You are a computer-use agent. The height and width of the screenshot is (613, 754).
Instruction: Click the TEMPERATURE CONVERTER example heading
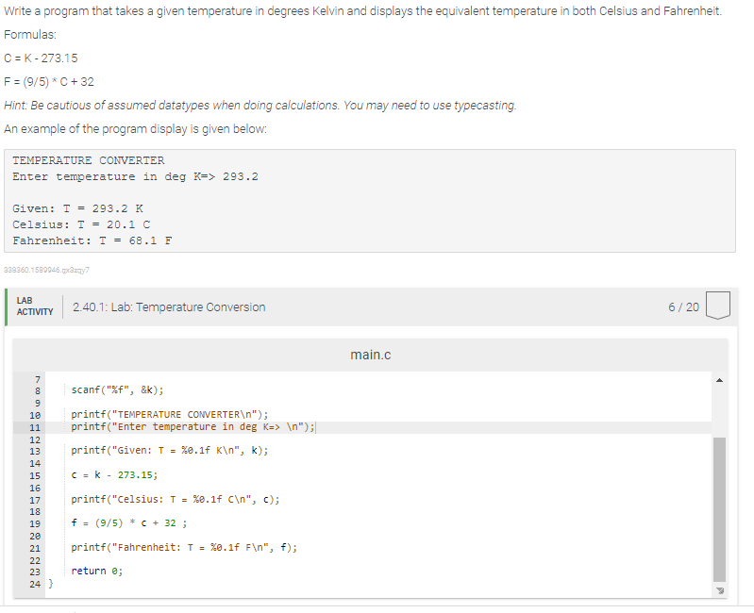[89, 160]
